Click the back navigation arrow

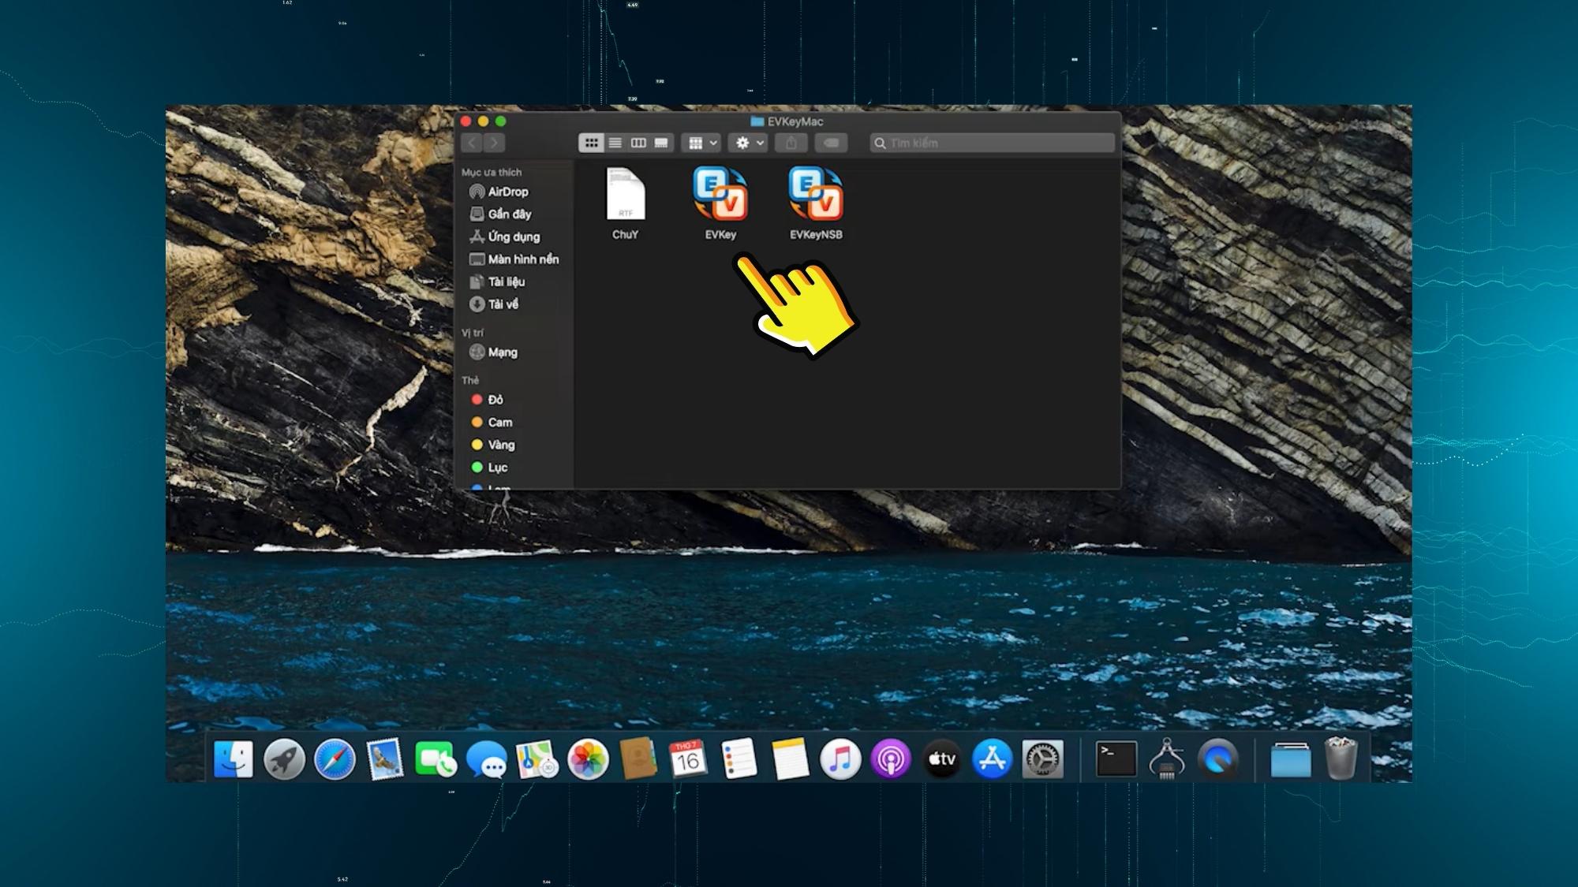coord(470,143)
